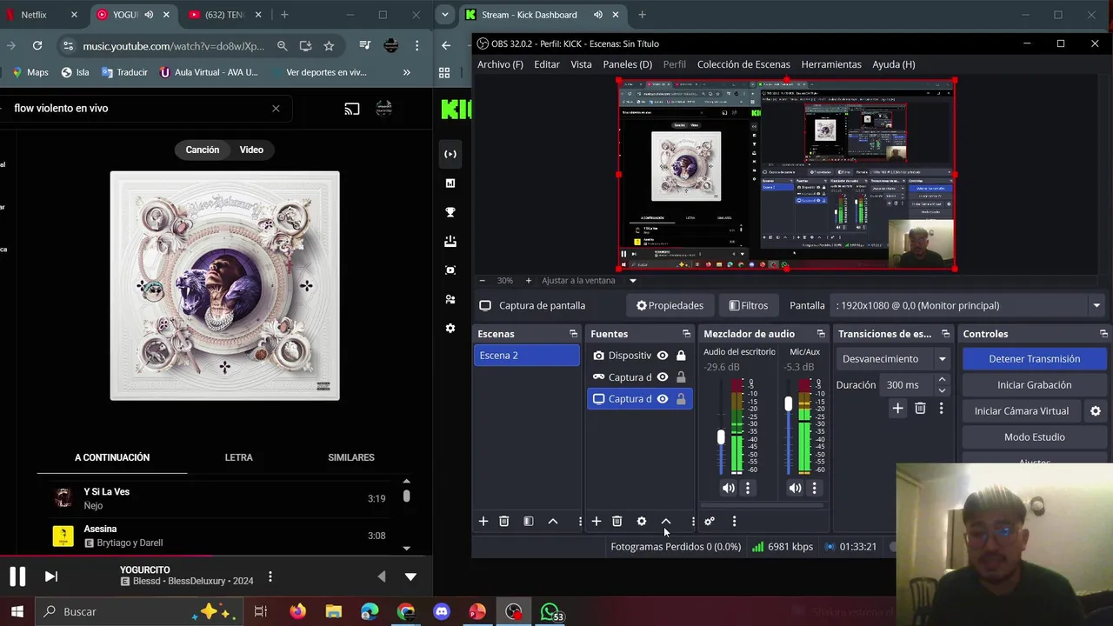Open audio mixer toolbar options menu
This screenshot has width=1113, height=626.
click(734, 521)
